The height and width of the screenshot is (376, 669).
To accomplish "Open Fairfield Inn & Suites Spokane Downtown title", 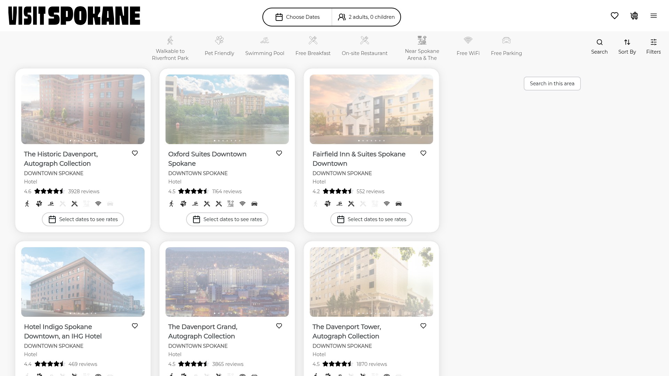I will (x=359, y=159).
